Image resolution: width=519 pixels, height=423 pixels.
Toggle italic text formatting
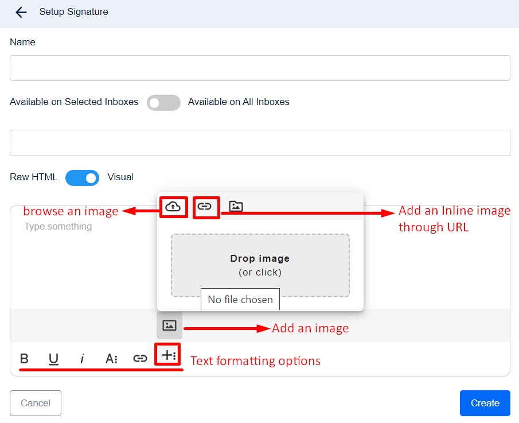82,358
